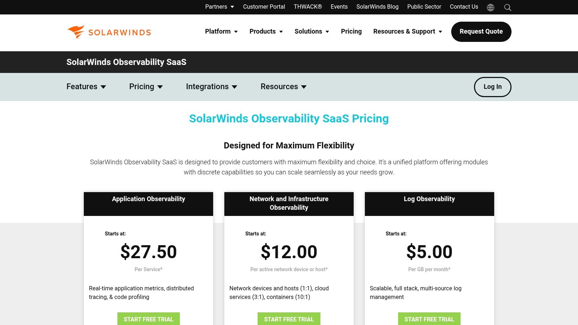The image size is (578, 325).
Task: Click the search magnifier icon
Action: (508, 7)
